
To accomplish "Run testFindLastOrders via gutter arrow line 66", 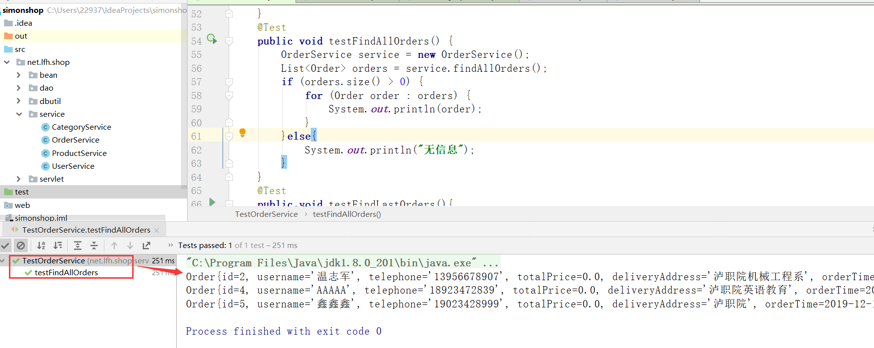I will click(212, 202).
